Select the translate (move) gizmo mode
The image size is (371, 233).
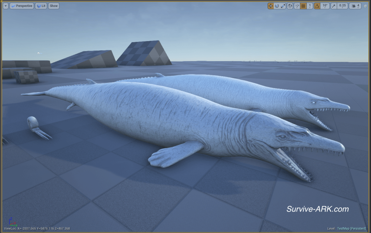tap(270, 6)
